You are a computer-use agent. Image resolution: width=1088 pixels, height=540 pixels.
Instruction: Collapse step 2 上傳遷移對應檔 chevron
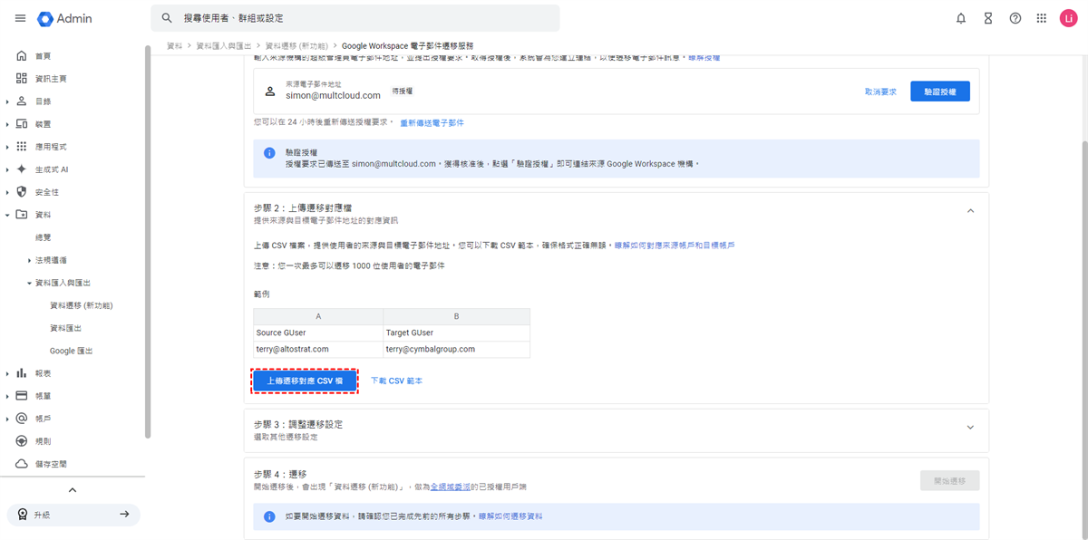970,210
